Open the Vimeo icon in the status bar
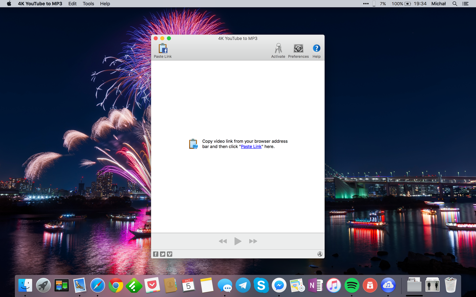 (170, 254)
